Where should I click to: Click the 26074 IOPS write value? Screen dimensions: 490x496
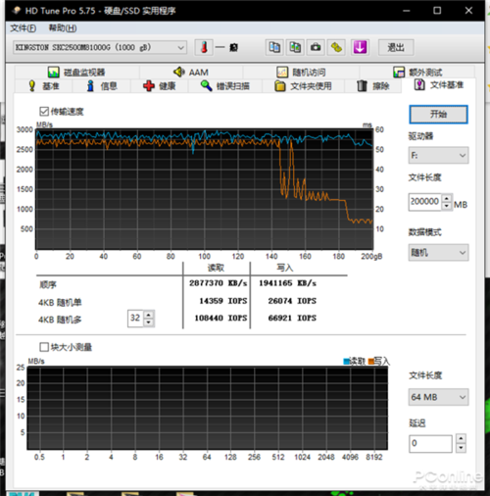292,301
